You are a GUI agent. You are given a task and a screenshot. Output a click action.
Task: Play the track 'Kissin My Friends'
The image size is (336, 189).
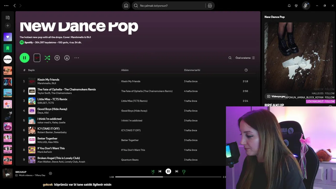click(x=48, y=80)
